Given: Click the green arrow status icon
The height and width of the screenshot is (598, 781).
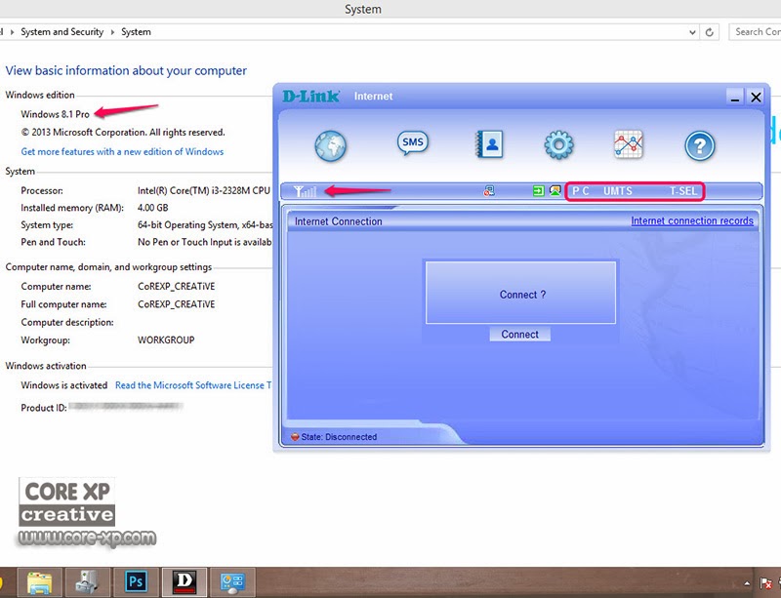Looking at the screenshot, I should coord(539,190).
